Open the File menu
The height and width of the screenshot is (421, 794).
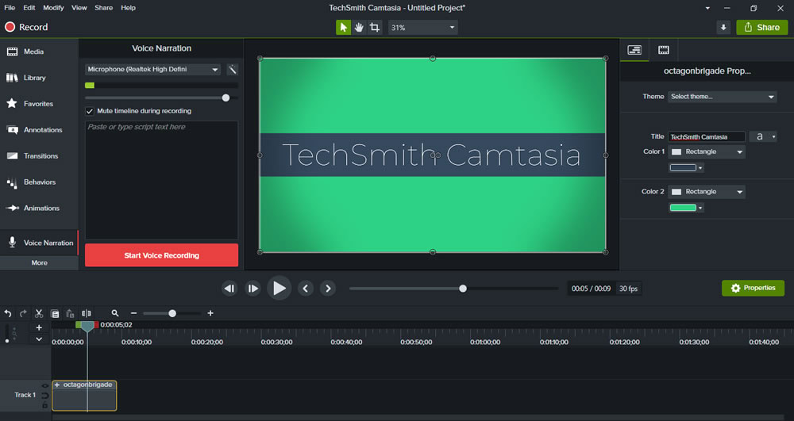tap(10, 8)
